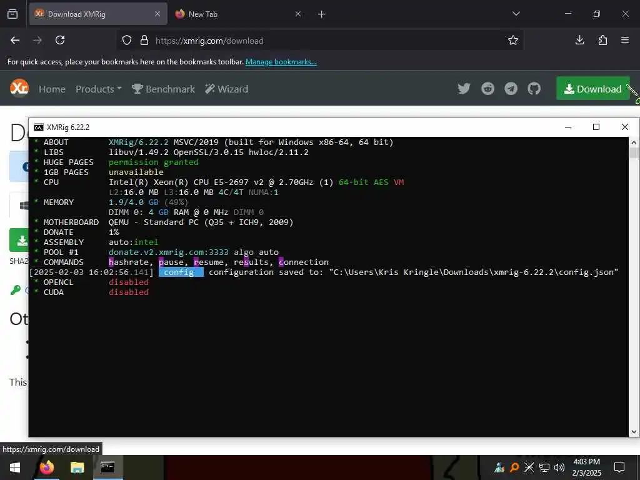Open XMRig GitHub repository
640x480 pixels.
click(534, 89)
